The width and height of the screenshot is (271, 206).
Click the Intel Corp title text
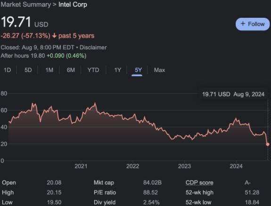(x=73, y=5)
